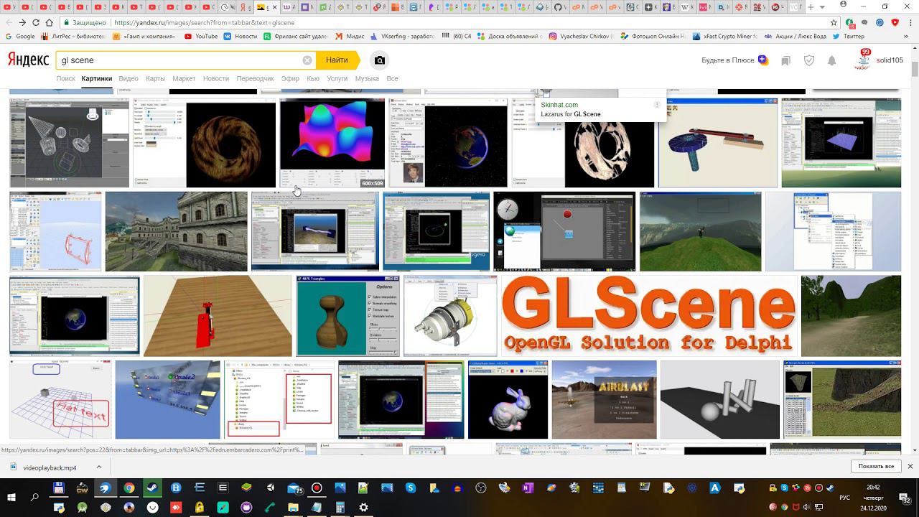Click the camera search-by-image icon
The width and height of the screenshot is (919, 517).
[380, 60]
